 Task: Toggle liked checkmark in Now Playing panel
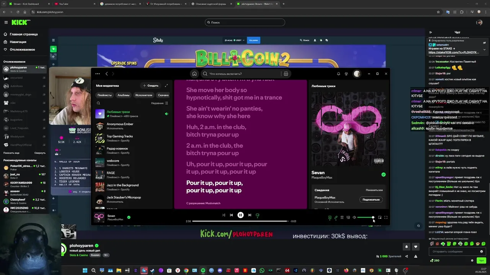(x=384, y=175)
